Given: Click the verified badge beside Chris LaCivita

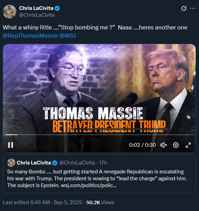Looking at the screenshot, I should point(57,8).
